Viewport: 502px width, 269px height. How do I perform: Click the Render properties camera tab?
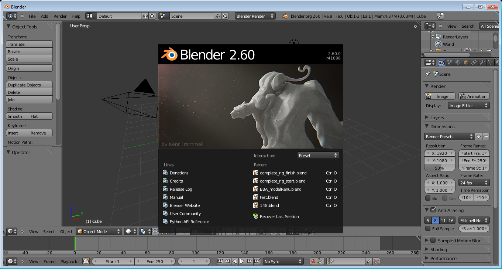(x=441, y=62)
